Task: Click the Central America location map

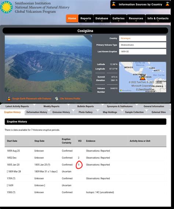Action: pyautogui.click(x=142, y=77)
